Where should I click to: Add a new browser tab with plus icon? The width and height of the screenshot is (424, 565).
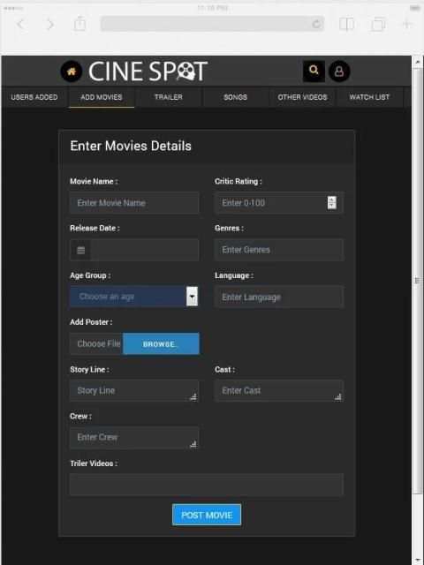click(406, 25)
